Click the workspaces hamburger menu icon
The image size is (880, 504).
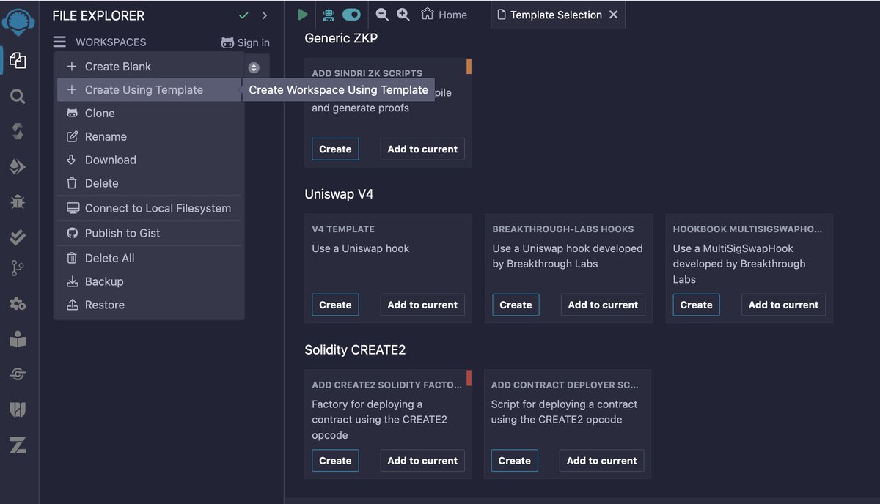59,42
